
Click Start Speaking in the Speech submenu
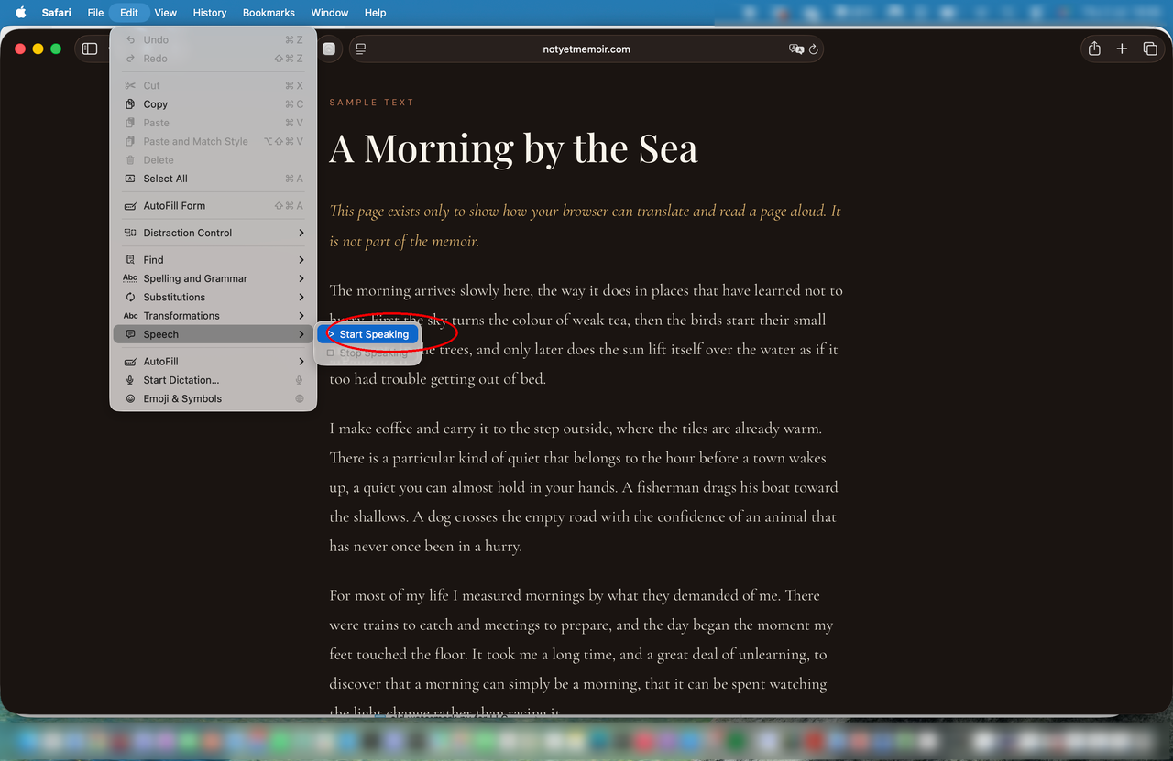click(x=368, y=334)
